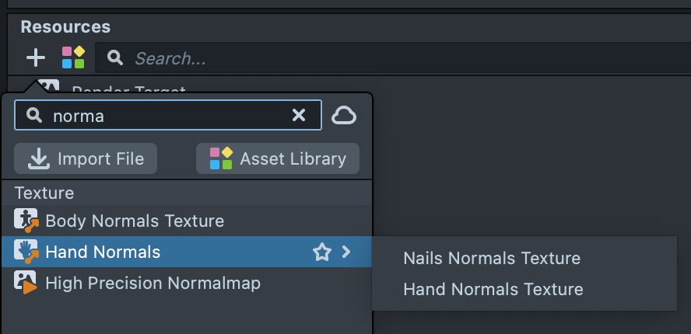Viewport: 691px width, 334px height.
Task: Click the magnifier icon in the Resources search bar
Action: [x=114, y=58]
